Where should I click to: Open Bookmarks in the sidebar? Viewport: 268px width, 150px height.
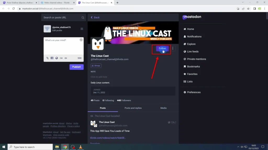click(192, 66)
